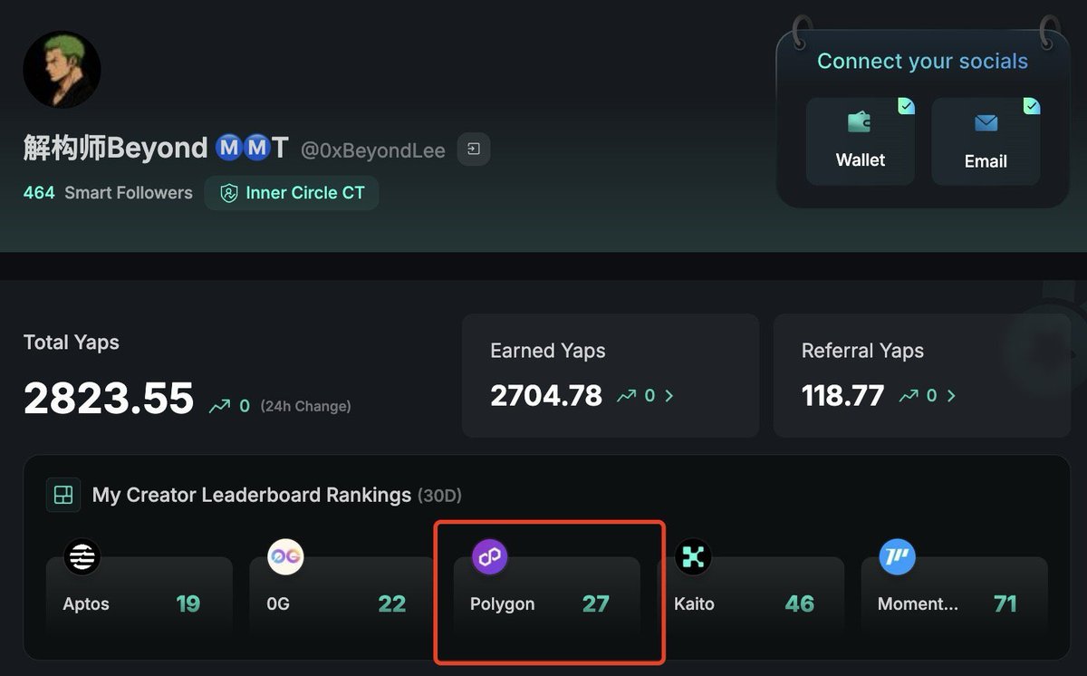Open the Moment... ranking card label
The image size is (1087, 676).
918,604
